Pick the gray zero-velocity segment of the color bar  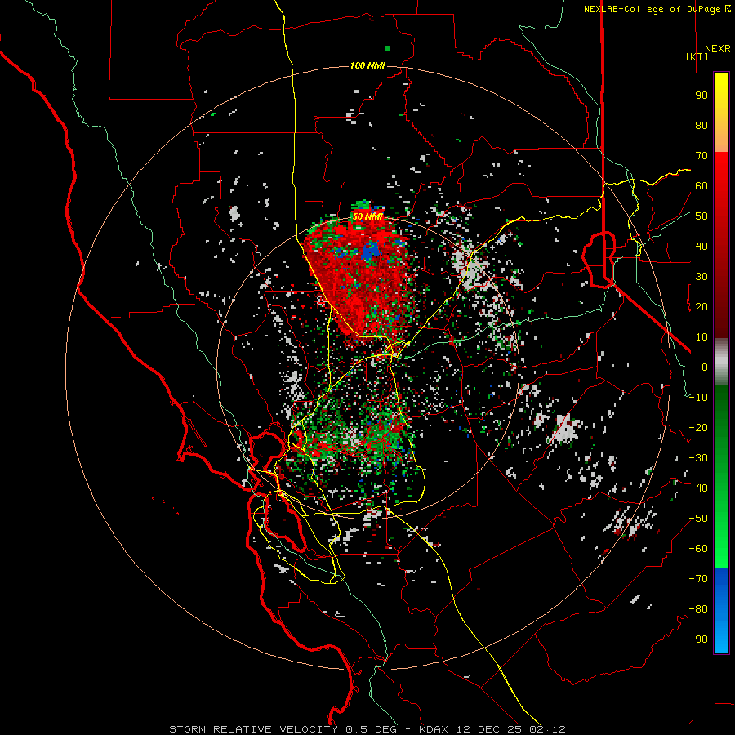[721, 361]
